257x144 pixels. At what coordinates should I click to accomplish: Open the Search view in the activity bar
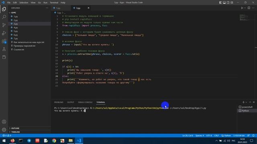click(x=4, y=17)
